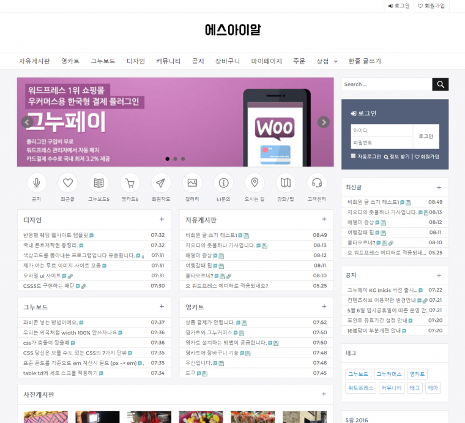Open post 상품 결제가 안됩니다.
Image resolution: width=465 pixels, height=423 pixels.
pyautogui.click(x=210, y=323)
